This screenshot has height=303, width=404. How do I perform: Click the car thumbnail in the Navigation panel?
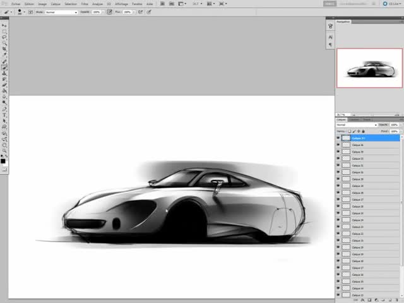(369, 68)
